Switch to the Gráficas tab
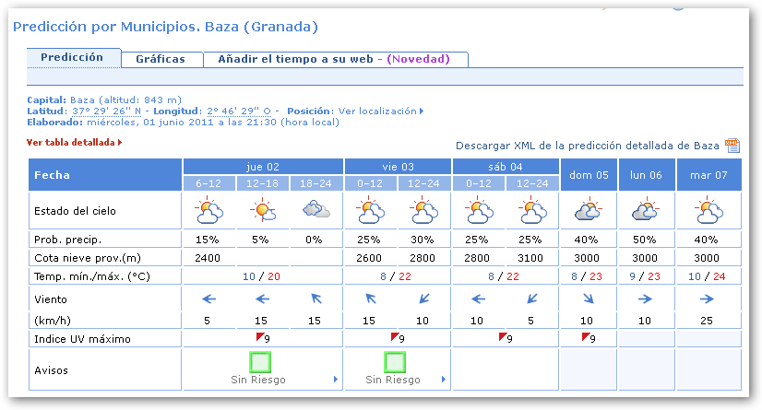This screenshot has height=410, width=762. click(161, 59)
